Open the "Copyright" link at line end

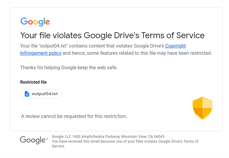[175, 46]
